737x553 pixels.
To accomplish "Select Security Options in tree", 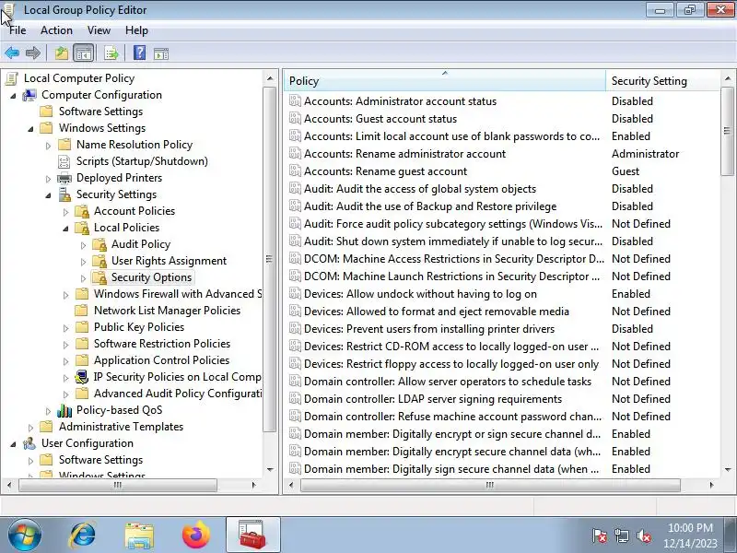I will pyautogui.click(x=151, y=277).
